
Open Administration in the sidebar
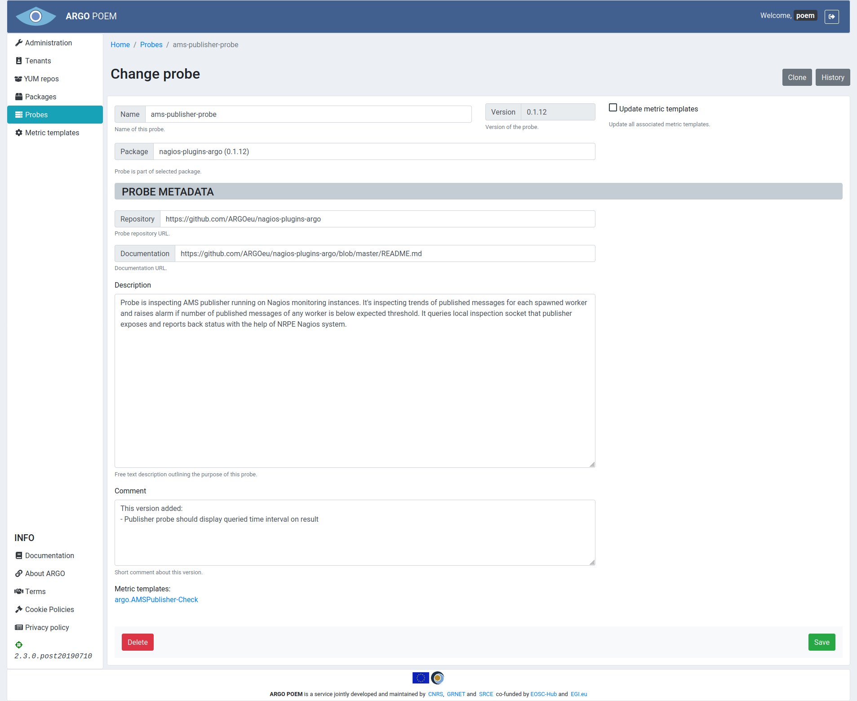[x=55, y=43]
